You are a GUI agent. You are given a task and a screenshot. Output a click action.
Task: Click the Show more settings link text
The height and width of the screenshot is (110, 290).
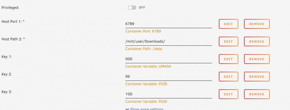[147, 109]
